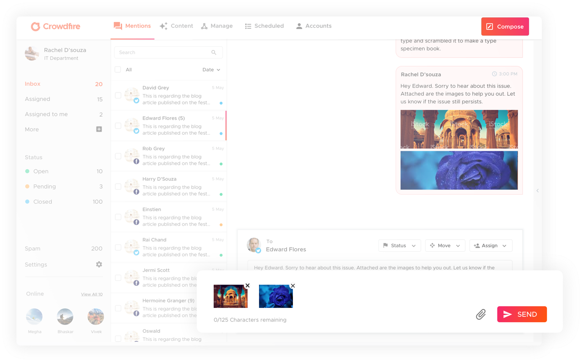This screenshot has height=362, width=583.
Task: Click View All 10 online link
Action: [x=92, y=294]
